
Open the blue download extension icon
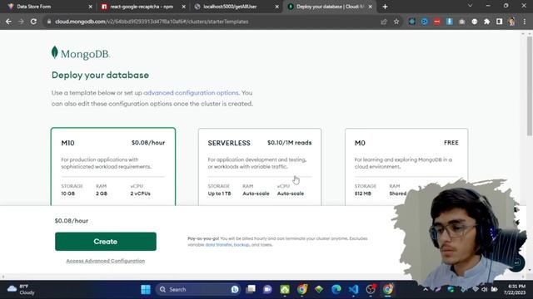450,22
